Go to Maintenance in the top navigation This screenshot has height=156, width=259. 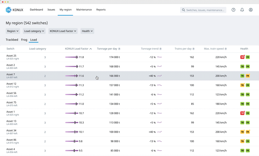point(84,10)
